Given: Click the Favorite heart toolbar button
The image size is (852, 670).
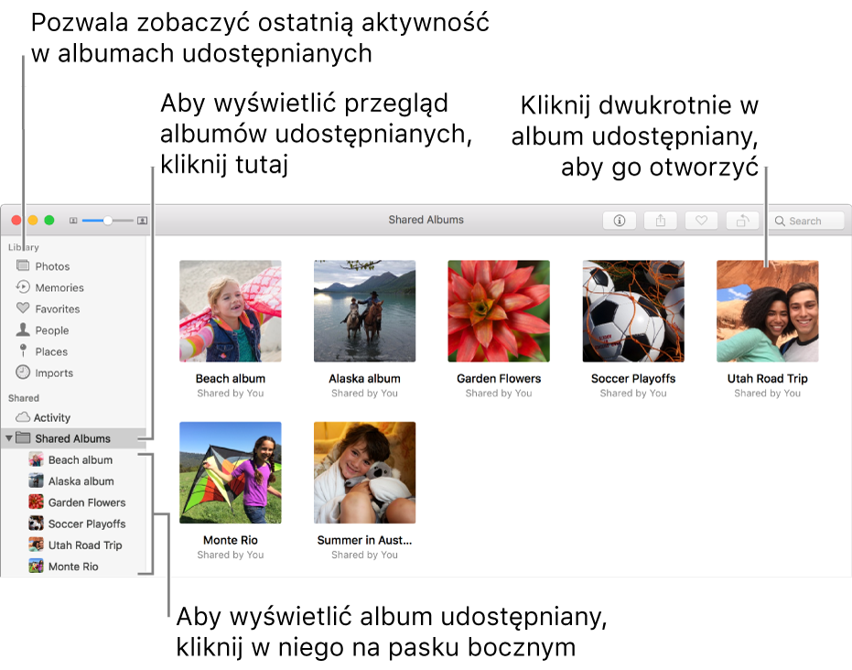Looking at the screenshot, I should point(702,221).
